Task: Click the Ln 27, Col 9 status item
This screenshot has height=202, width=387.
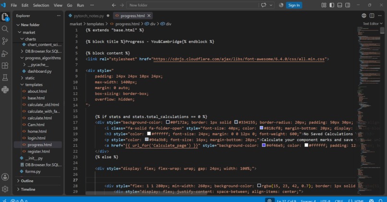Action: tap(286, 201)
